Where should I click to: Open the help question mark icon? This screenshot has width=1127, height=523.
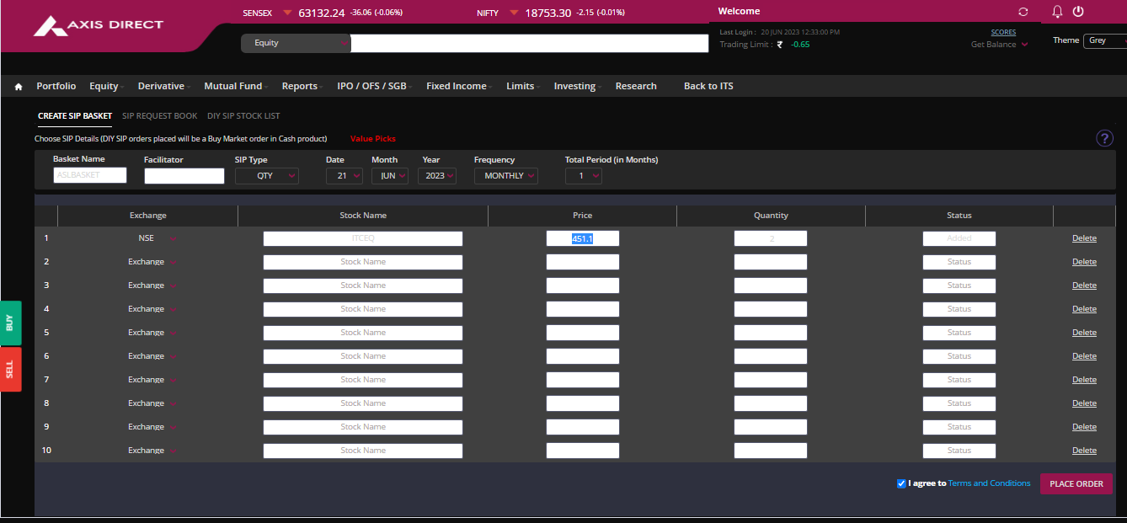(x=1104, y=139)
